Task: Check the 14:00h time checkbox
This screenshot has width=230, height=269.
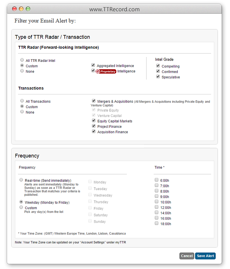Action: pos(157,212)
